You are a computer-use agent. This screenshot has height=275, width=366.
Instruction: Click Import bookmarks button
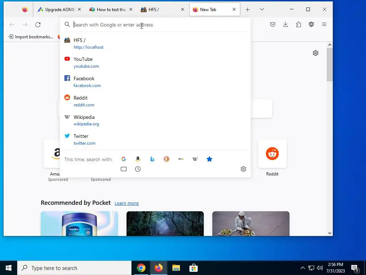pos(31,37)
